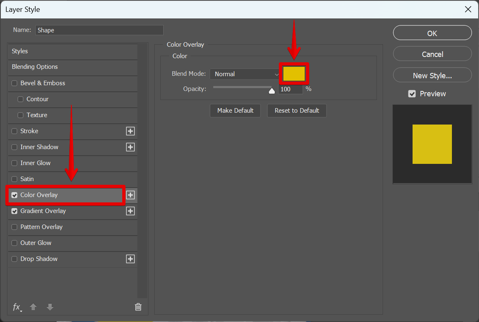This screenshot has width=479, height=322.
Task: Click the effects list vertical scrollbar
Action: pyautogui.click(x=142, y=170)
